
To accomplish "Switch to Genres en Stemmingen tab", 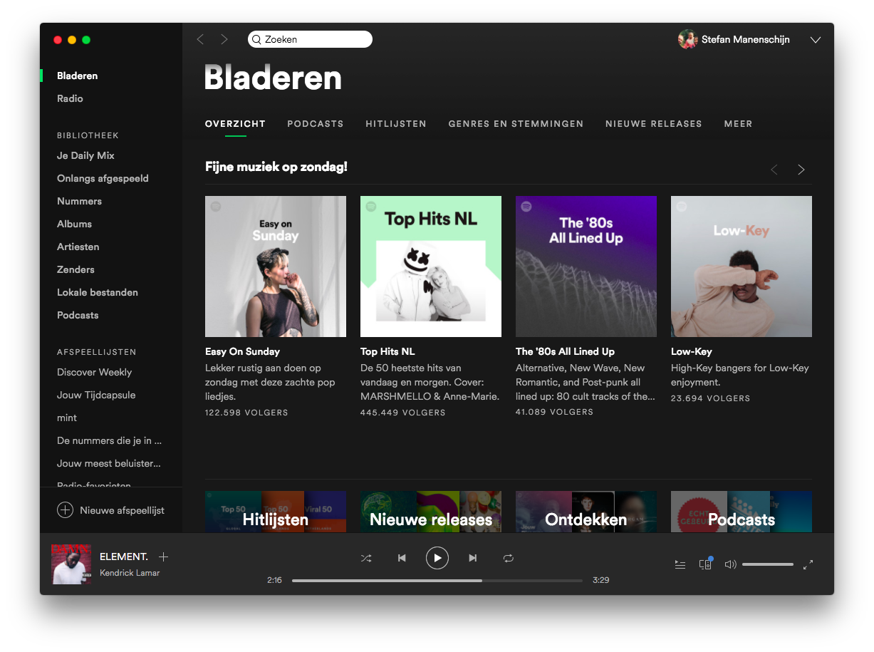I will tap(516, 124).
